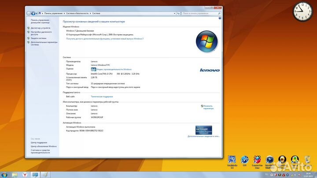
Task: Open Yandex browser from the taskbar
Action: pyautogui.click(x=25, y=175)
